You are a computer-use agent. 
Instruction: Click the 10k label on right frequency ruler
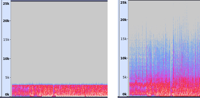(124, 58)
